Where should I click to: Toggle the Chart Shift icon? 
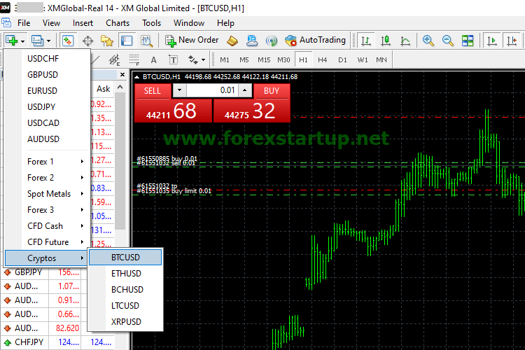point(512,41)
